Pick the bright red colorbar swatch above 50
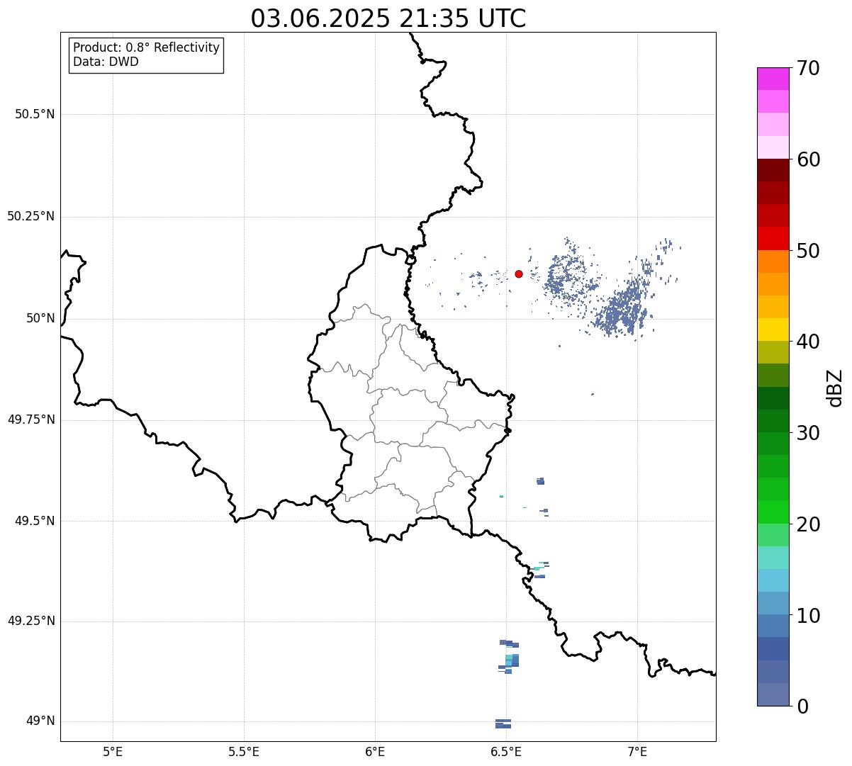Image resolution: width=852 pixels, height=766 pixels. pyautogui.click(x=773, y=238)
